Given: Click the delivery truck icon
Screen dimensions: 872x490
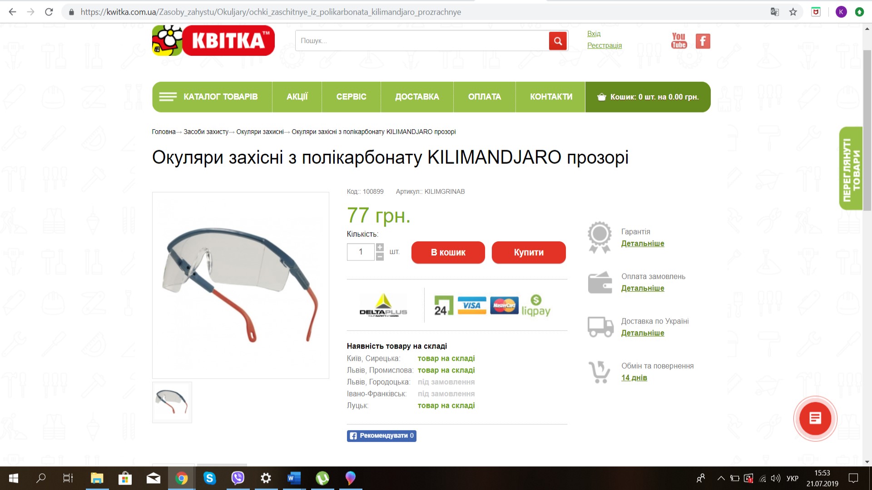Looking at the screenshot, I should [600, 327].
